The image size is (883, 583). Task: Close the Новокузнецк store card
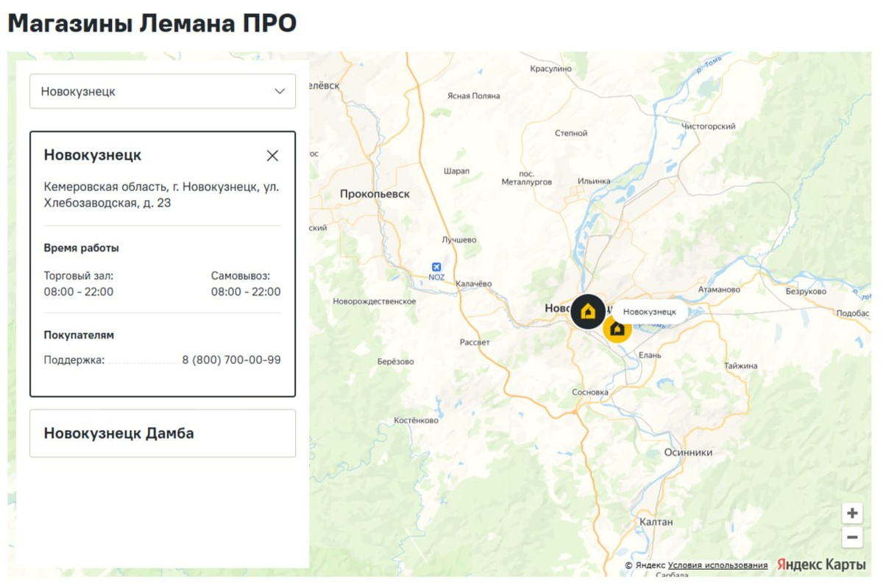(272, 156)
